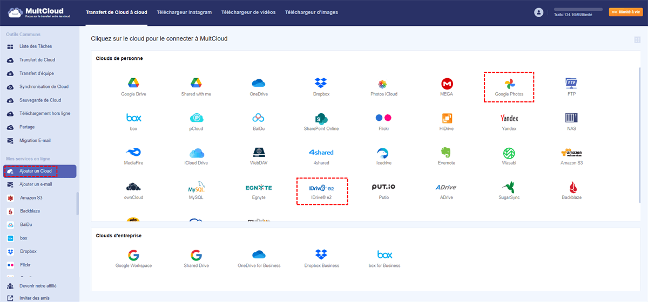Add an FTP connection
Screen dimensions: 648x302
571,87
